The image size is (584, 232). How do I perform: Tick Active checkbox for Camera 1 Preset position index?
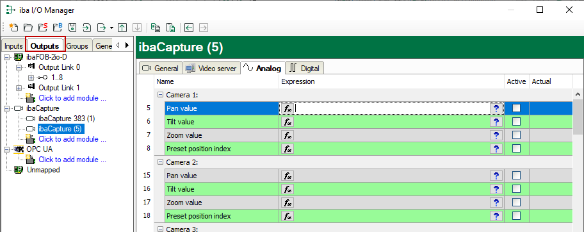[516, 149]
